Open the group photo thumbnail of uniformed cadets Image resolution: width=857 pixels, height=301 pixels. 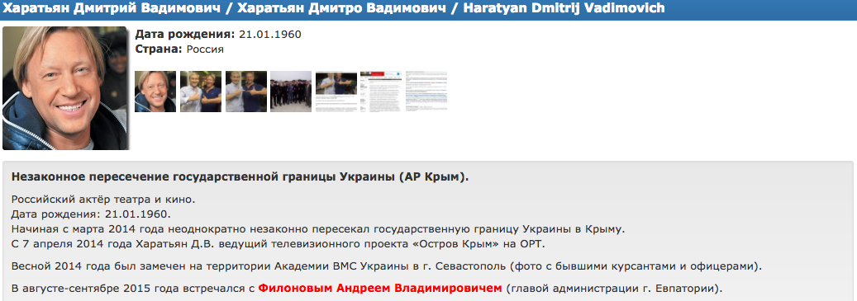point(291,92)
